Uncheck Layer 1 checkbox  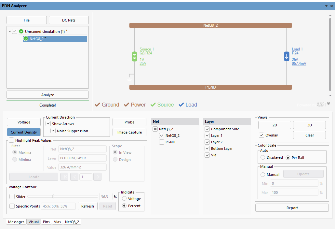coord(207,136)
